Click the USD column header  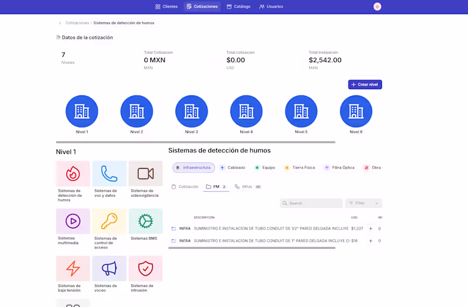(355, 217)
